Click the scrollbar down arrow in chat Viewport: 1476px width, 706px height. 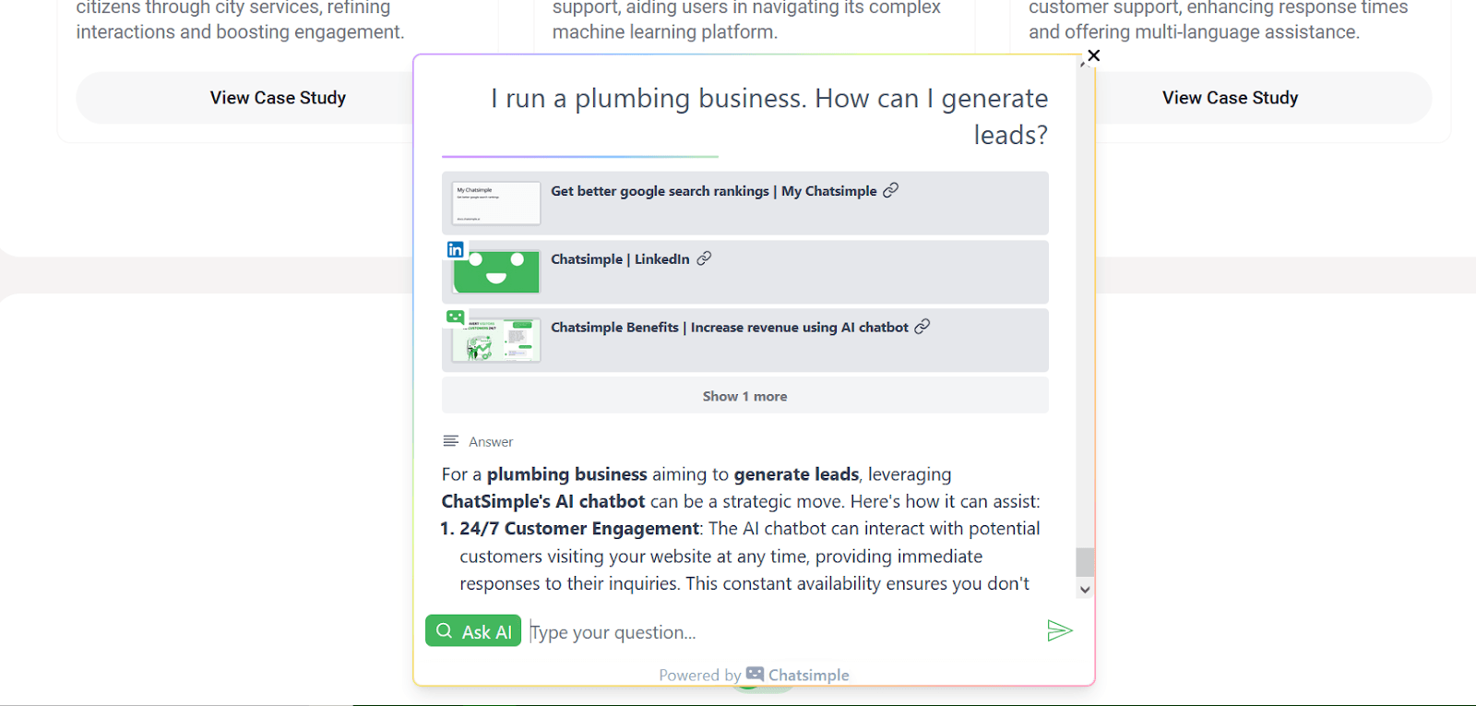coord(1085,590)
